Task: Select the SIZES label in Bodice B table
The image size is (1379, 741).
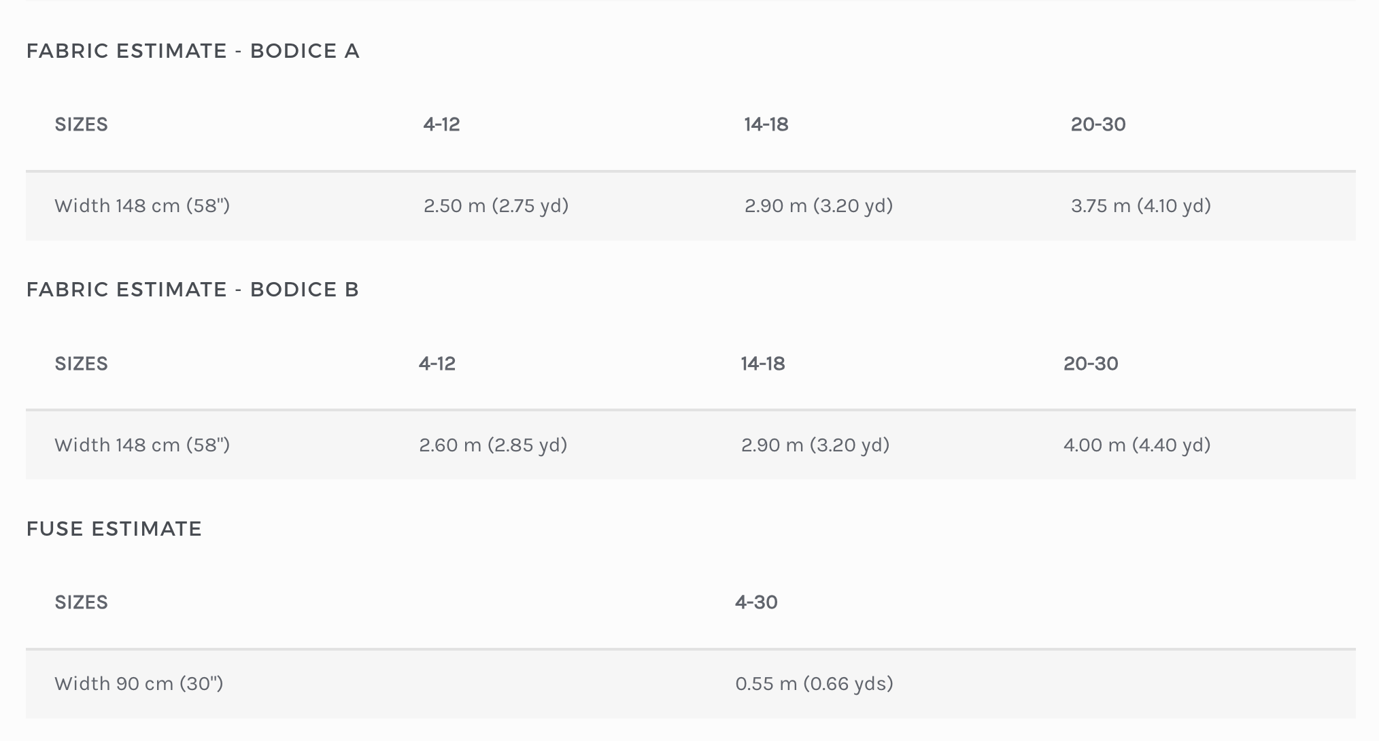Action: click(82, 364)
